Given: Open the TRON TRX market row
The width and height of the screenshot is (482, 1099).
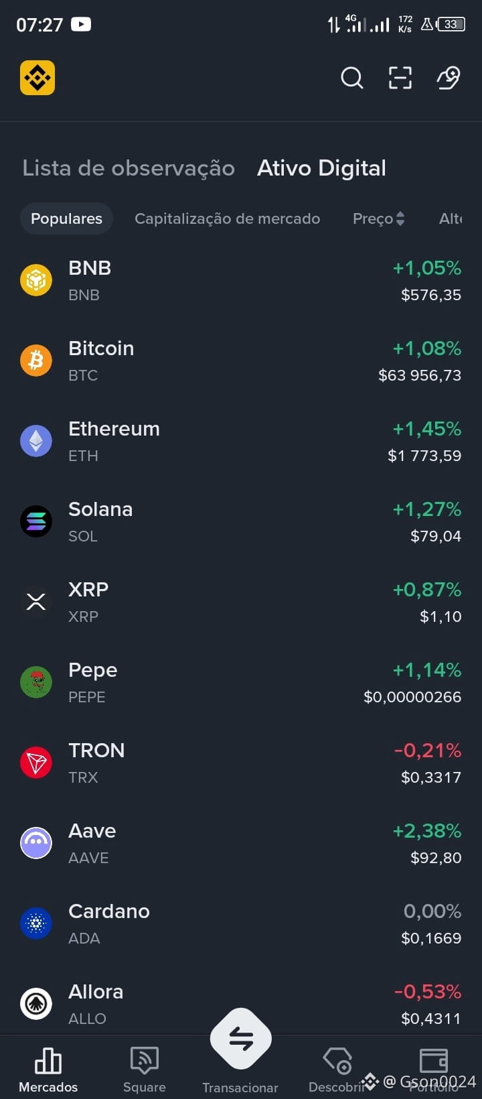Looking at the screenshot, I should [241, 763].
